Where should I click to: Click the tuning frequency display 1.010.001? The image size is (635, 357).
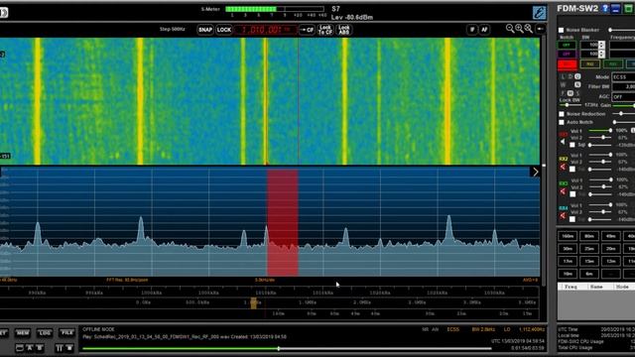(x=266, y=30)
